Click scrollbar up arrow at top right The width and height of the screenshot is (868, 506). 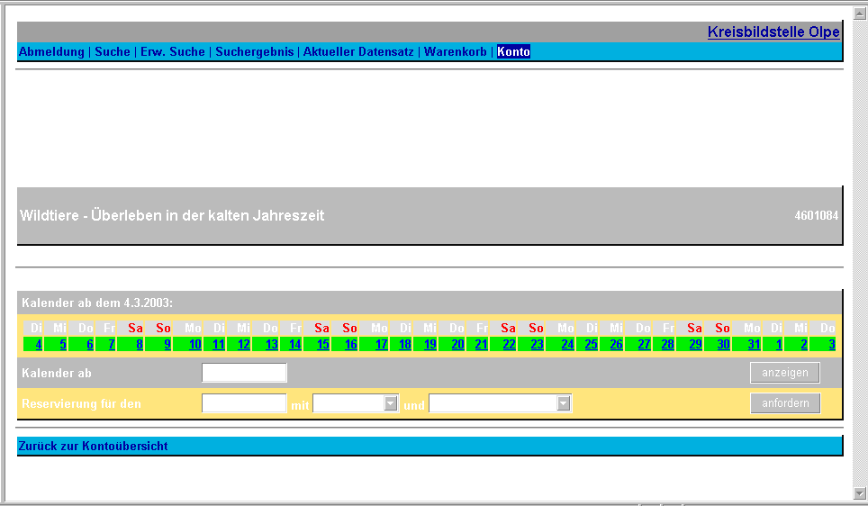pos(859,13)
